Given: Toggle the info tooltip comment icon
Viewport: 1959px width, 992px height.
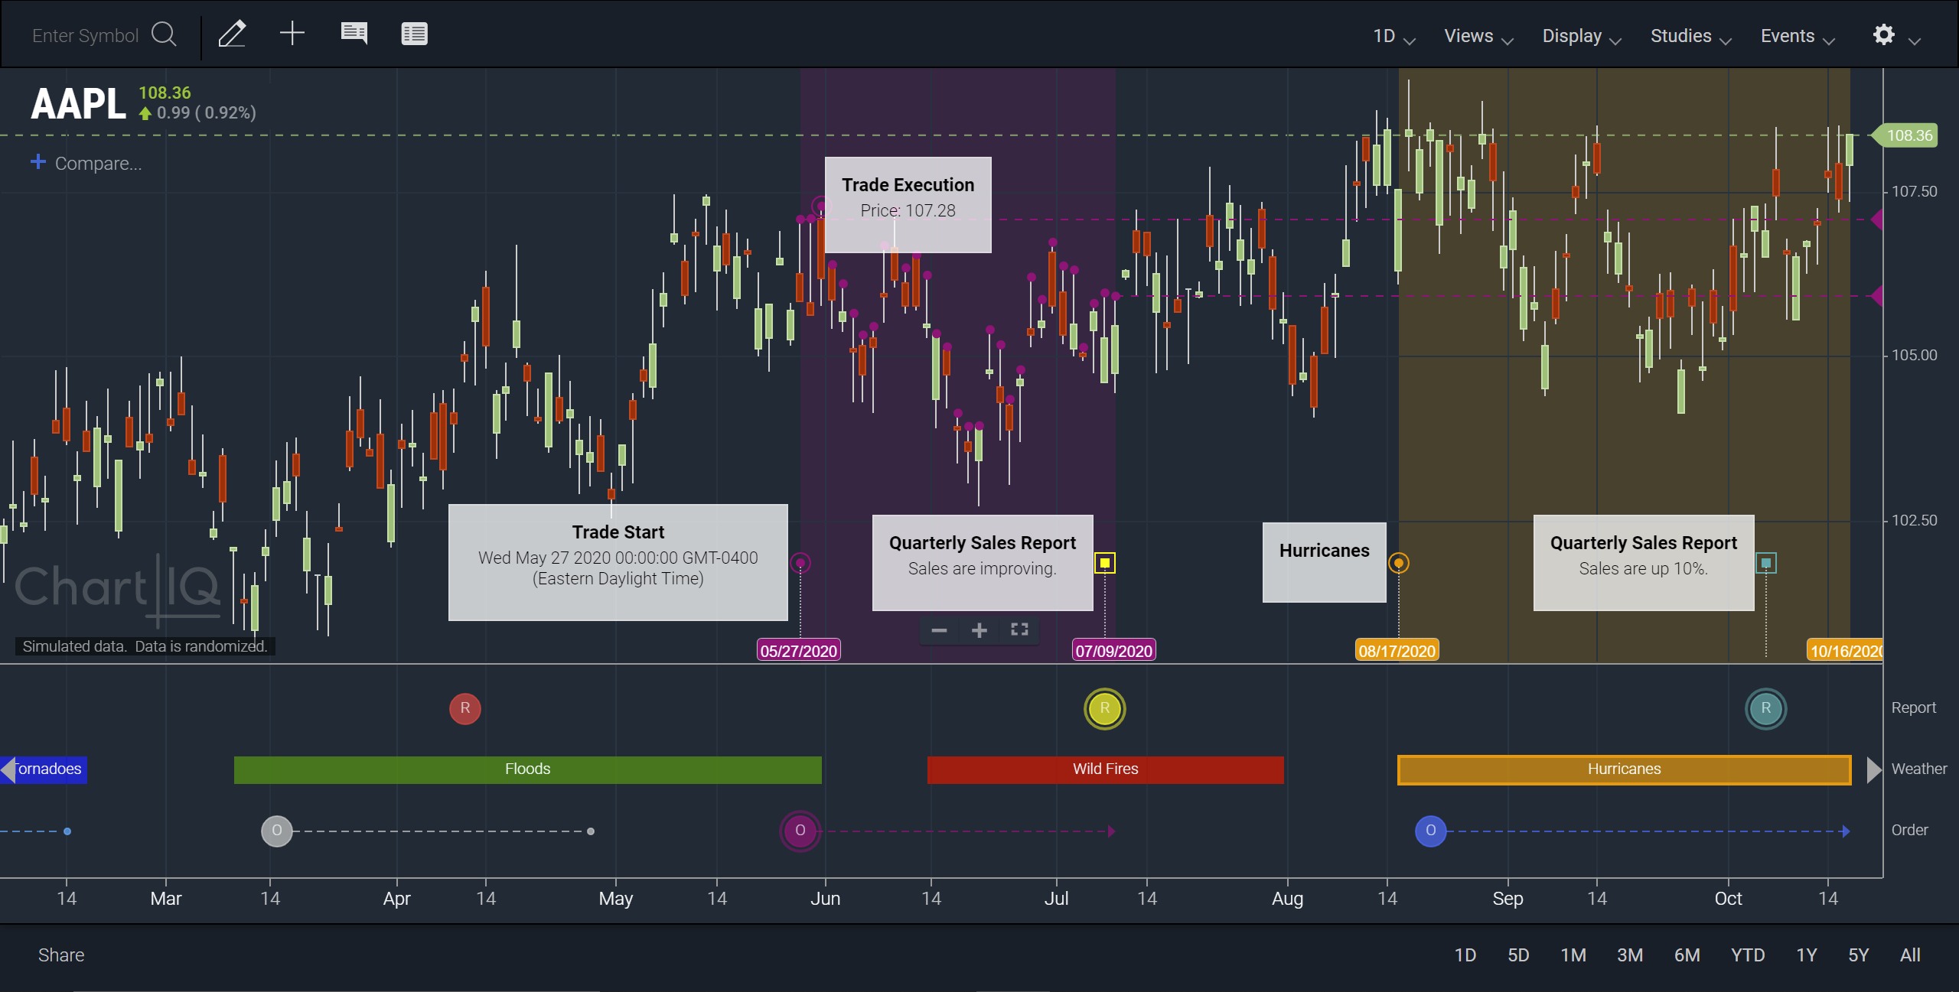Looking at the screenshot, I should 354,34.
